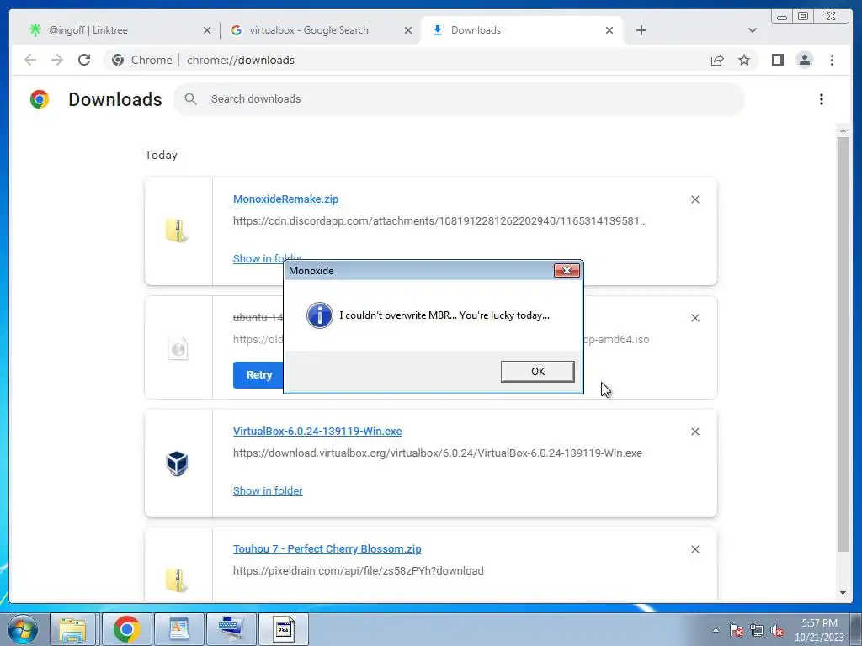The image size is (862, 646).
Task: Click the Show desktop button
Action: [856, 629]
